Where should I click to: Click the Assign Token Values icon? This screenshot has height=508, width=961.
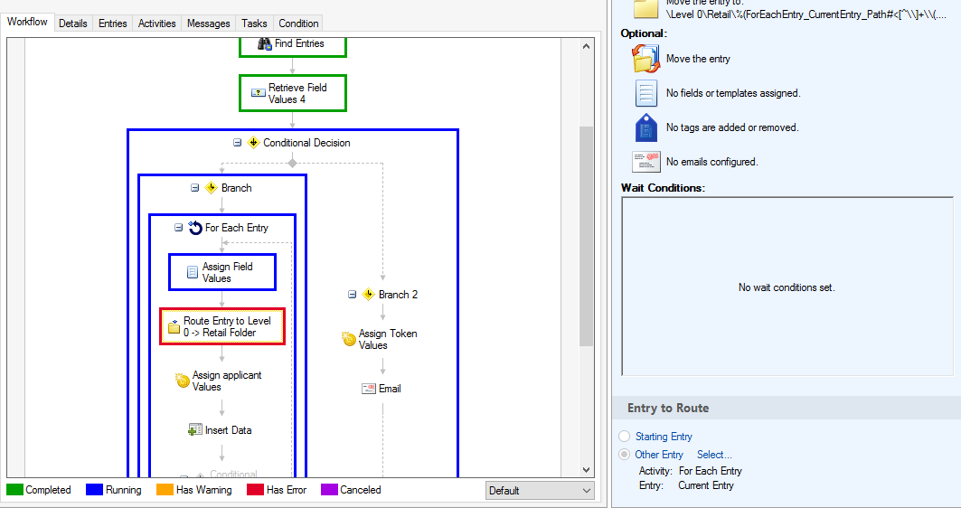click(x=349, y=339)
